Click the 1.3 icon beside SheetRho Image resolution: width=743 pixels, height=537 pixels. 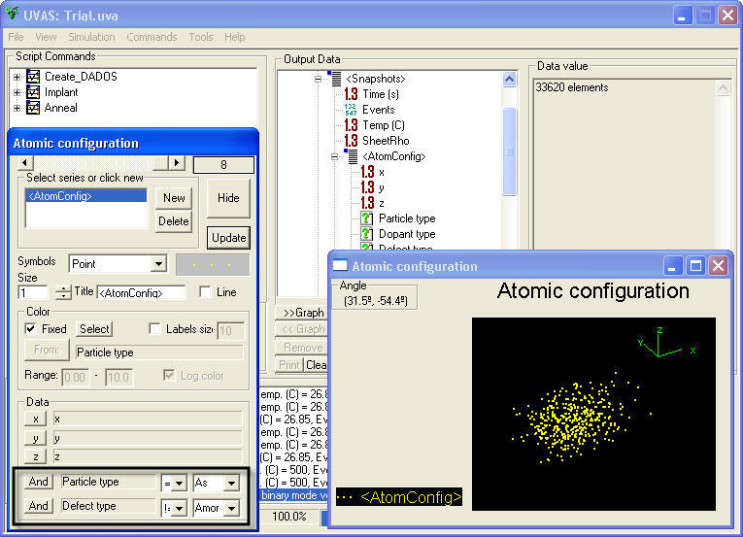coord(352,141)
